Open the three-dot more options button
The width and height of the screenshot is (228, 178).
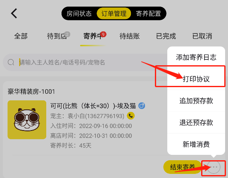pyautogui.click(x=214, y=167)
